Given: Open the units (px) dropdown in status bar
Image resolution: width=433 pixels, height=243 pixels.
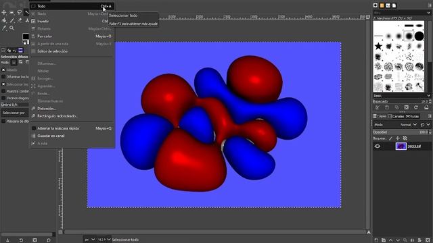Looking at the screenshot, I should click(90, 240).
